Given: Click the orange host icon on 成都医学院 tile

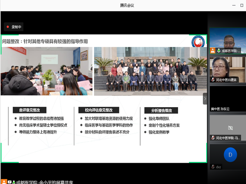Looking at the screenshot, I should (213, 51).
